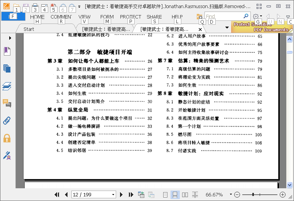Toggle facing pages view
The width and height of the screenshot is (294, 201).
pyautogui.click(x=185, y=195)
